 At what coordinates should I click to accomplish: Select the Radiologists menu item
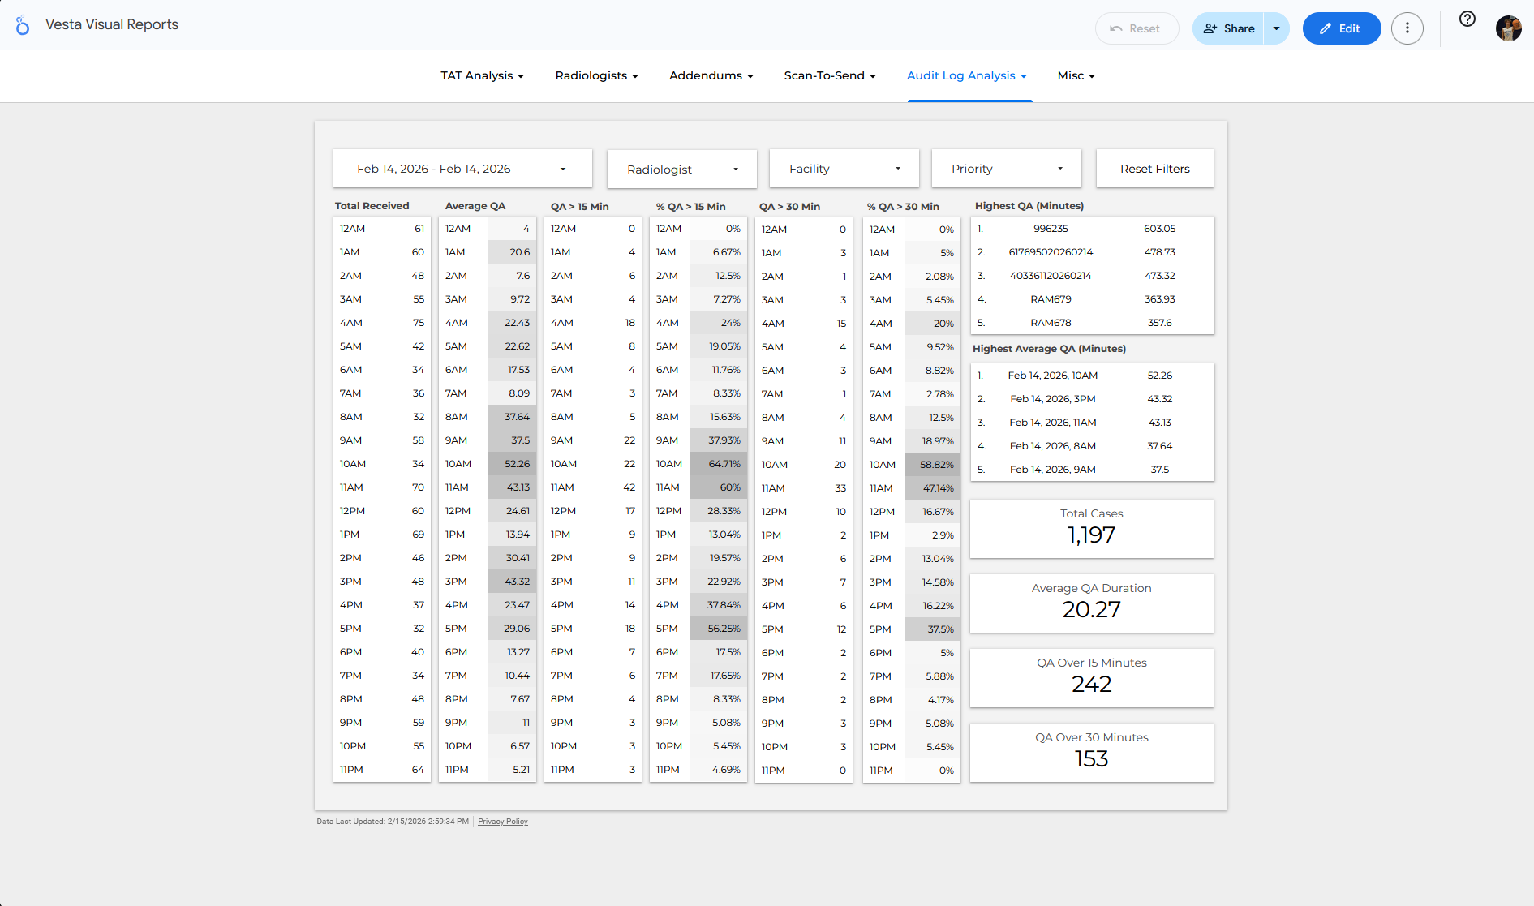tap(596, 75)
